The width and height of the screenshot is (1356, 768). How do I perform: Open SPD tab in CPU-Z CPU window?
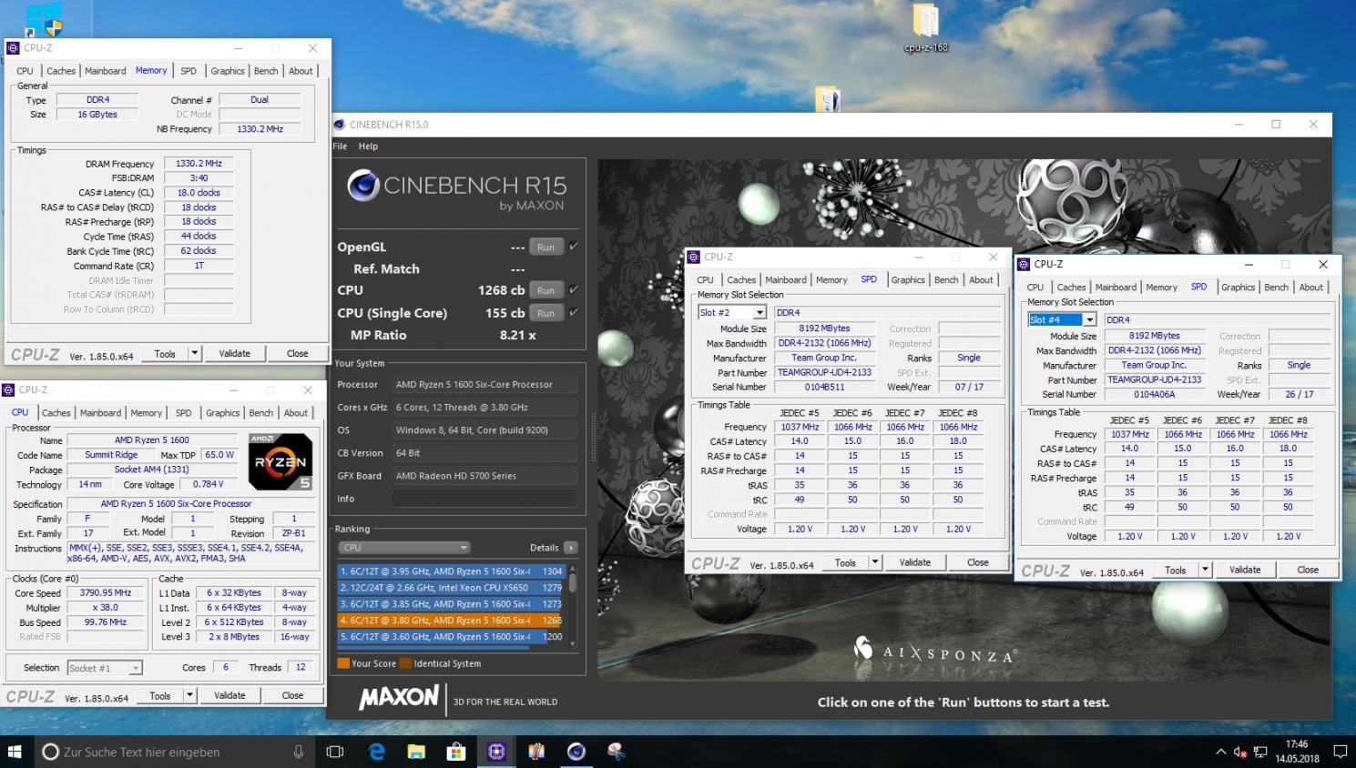point(184,413)
